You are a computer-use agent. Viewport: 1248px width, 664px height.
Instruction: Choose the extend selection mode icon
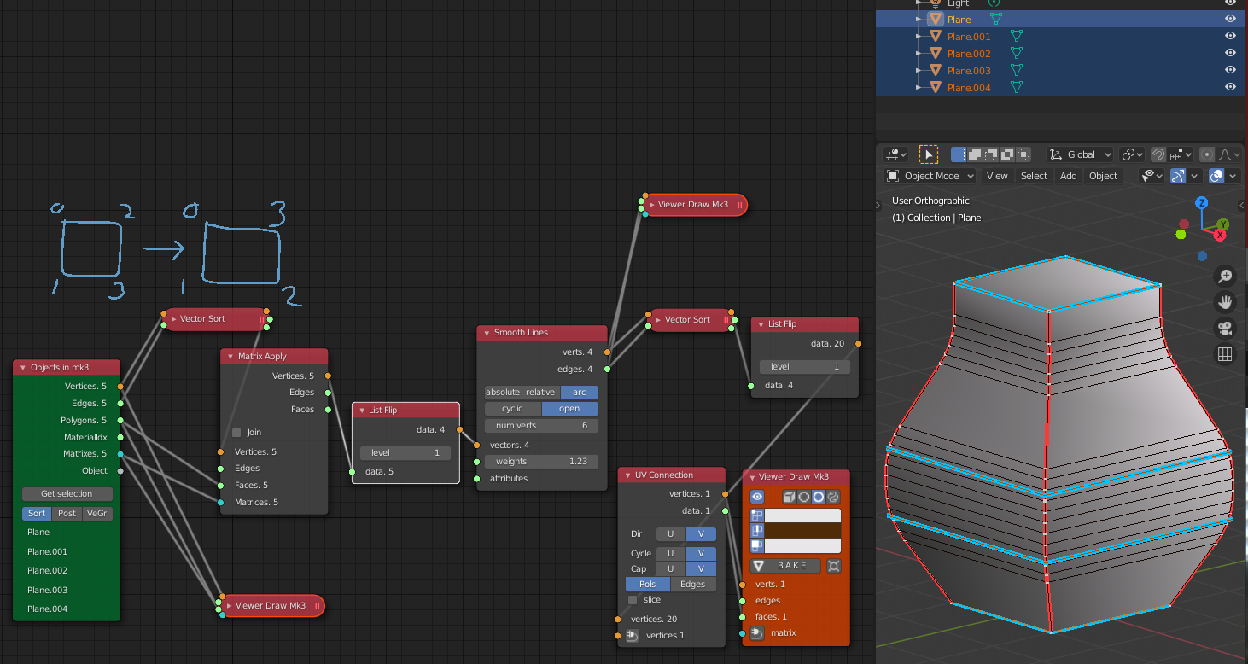pos(975,154)
